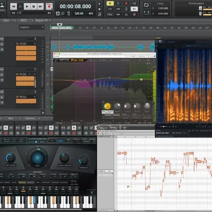The image size is (212, 212).
Task: Add an effect with plus on the FX (1) rack
Action: pos(35,97)
